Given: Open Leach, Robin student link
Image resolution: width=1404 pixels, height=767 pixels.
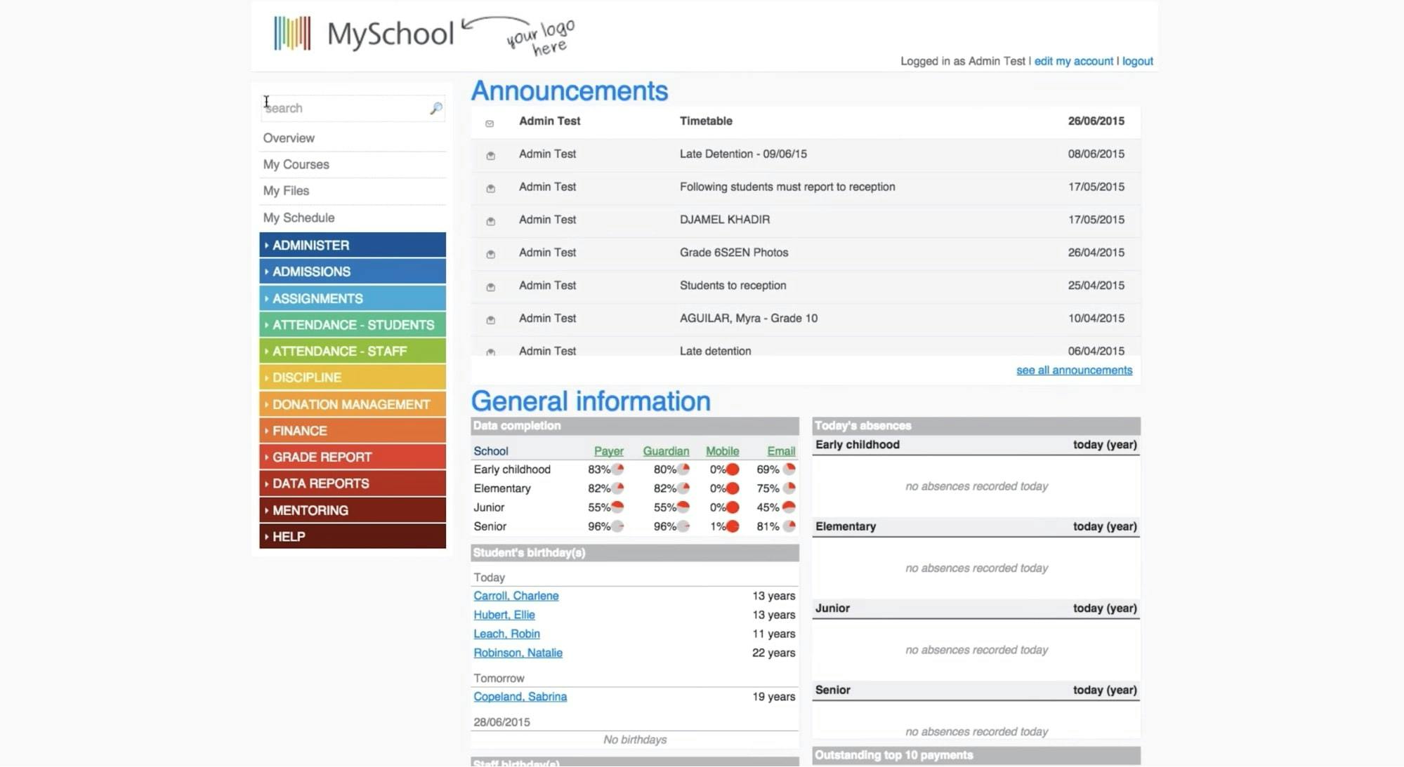Looking at the screenshot, I should click(x=506, y=634).
